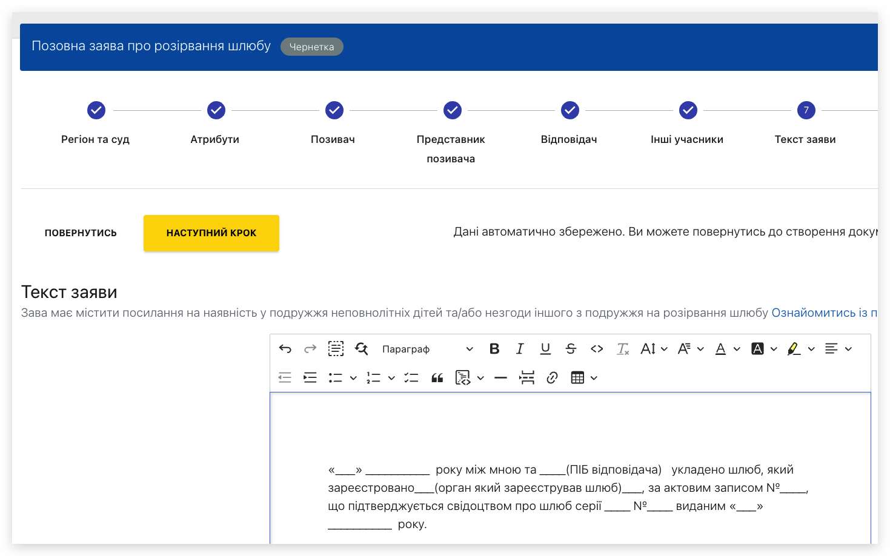
Task: Insert a horizontal line
Action: click(500, 378)
